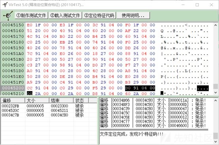Click the 状态 column header
Screen dimensions: 219x145
coord(81,100)
